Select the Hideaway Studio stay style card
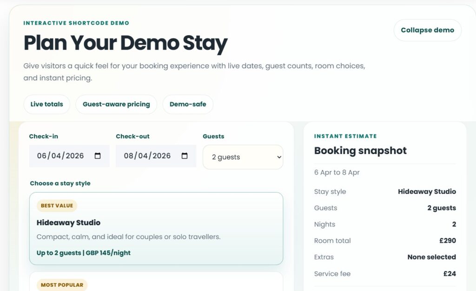Screen dimensions: 476x291 pos(156,228)
